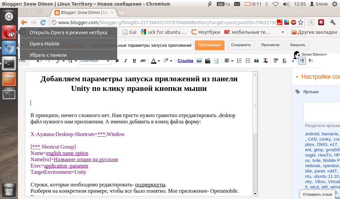Open the uck for ubuntu bookmark
The height and width of the screenshot is (199, 340).
[x=163, y=32]
